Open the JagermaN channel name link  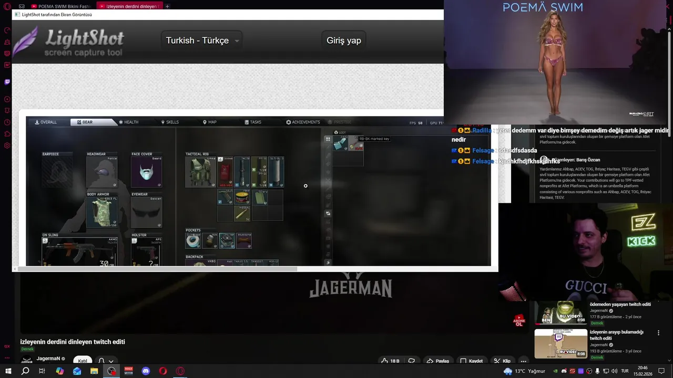(48, 359)
